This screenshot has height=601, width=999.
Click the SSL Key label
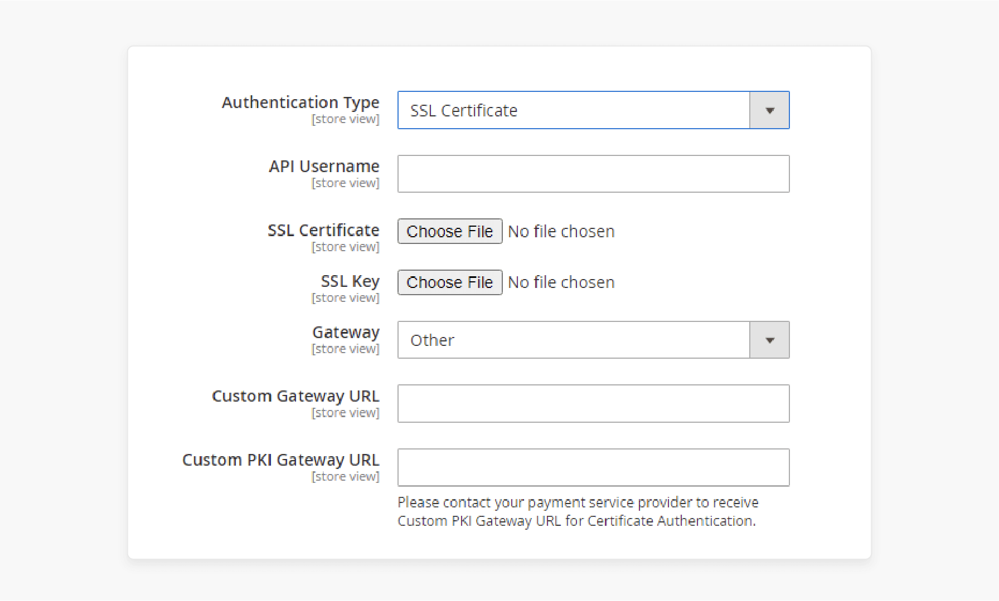(x=350, y=281)
